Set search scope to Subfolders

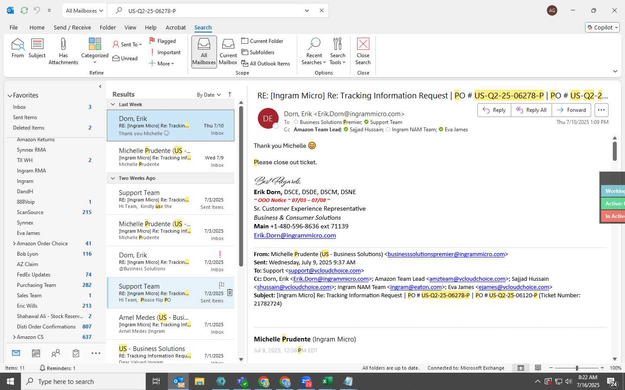point(258,52)
